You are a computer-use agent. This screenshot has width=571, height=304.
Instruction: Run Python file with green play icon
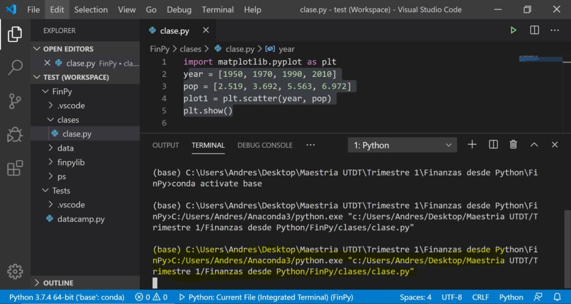(x=513, y=30)
